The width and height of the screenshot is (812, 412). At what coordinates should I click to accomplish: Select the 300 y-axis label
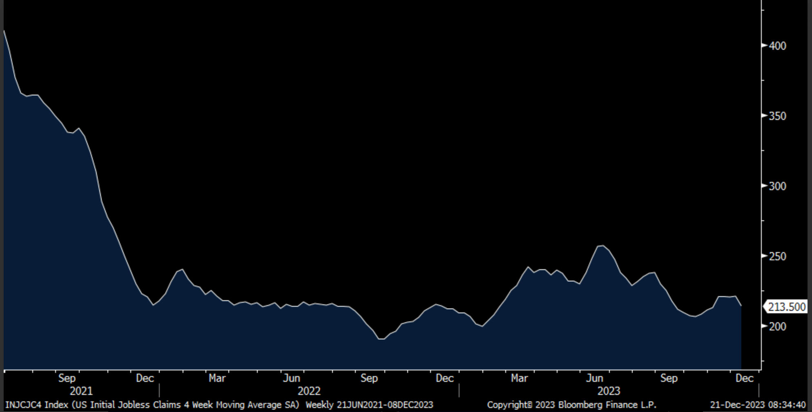(x=777, y=186)
